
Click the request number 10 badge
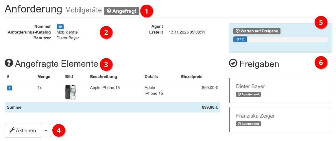pos(60,27)
